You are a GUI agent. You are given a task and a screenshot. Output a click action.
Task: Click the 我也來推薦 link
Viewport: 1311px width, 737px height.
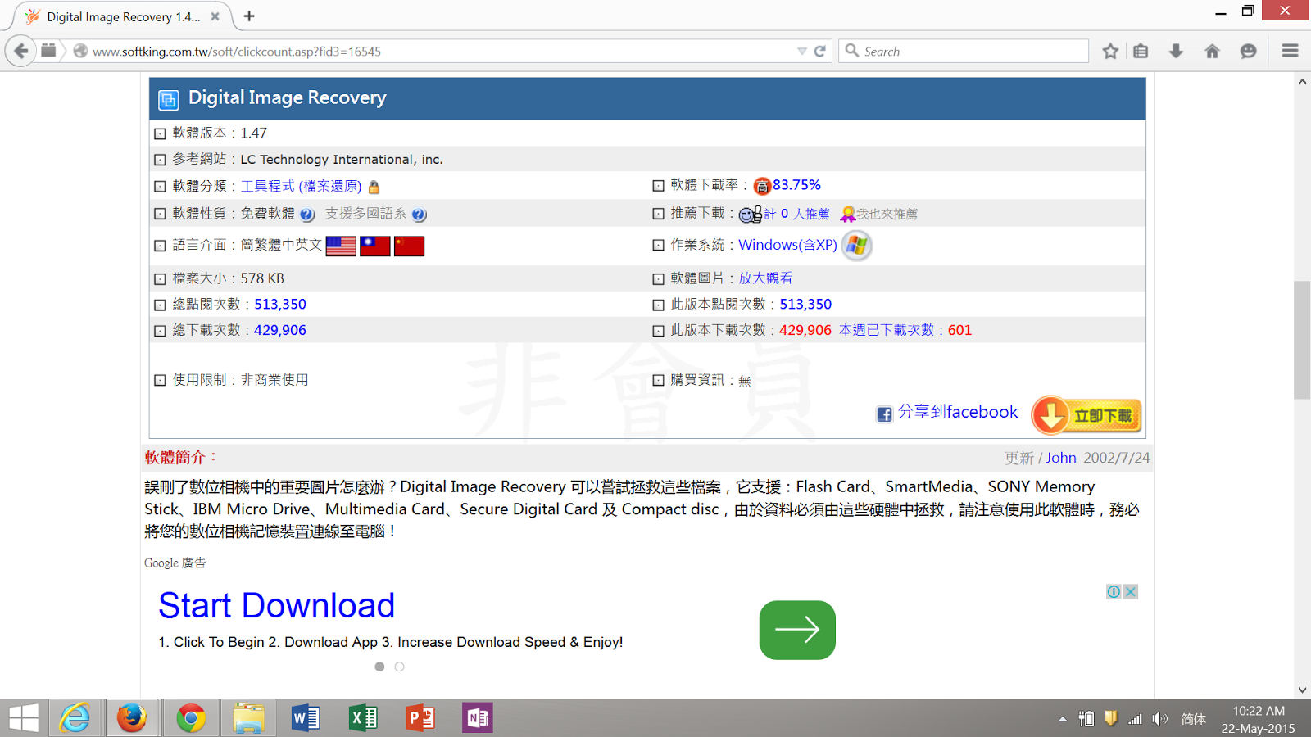[887, 214]
